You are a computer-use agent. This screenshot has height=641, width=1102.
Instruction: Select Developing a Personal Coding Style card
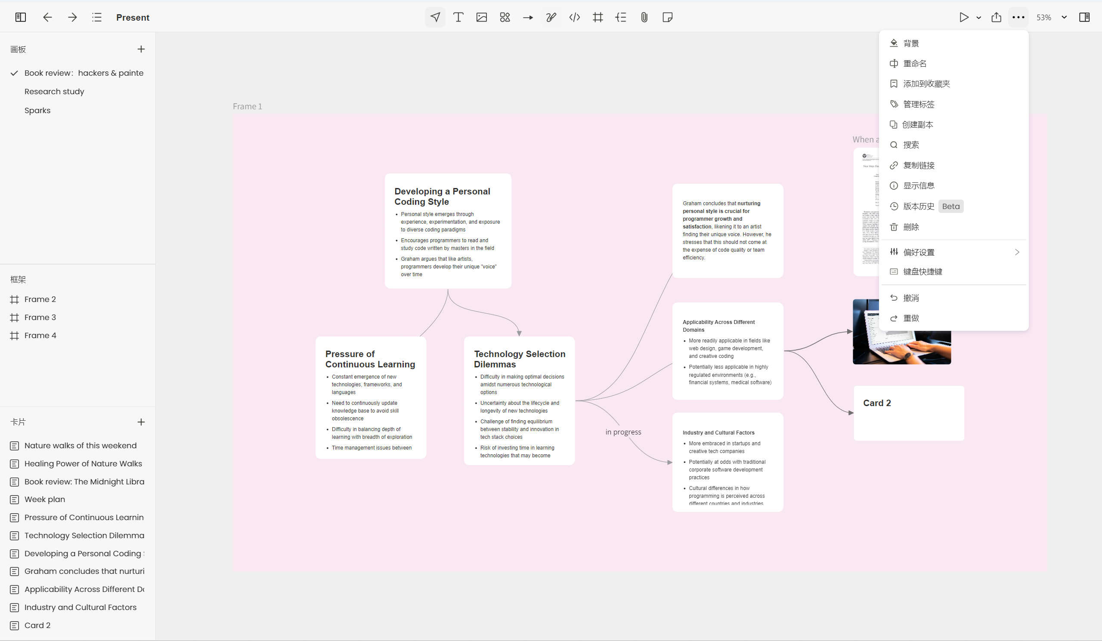click(448, 231)
